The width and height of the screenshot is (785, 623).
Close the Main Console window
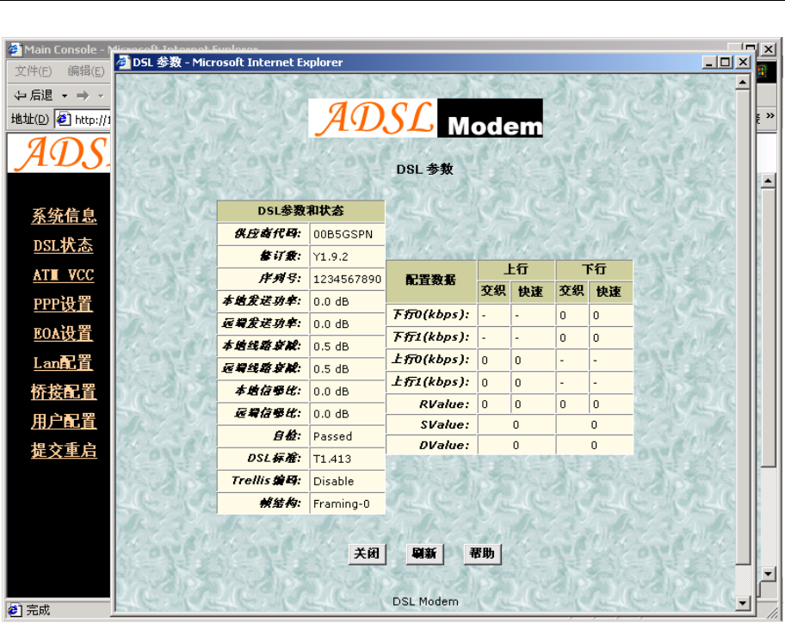point(769,49)
